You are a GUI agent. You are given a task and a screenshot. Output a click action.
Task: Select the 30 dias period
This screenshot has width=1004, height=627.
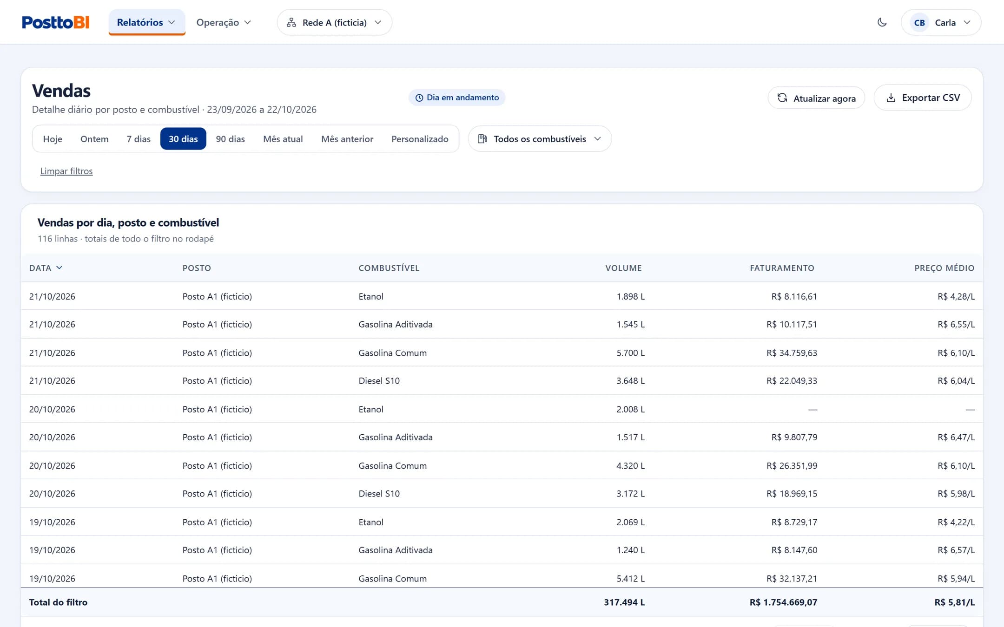pos(183,139)
